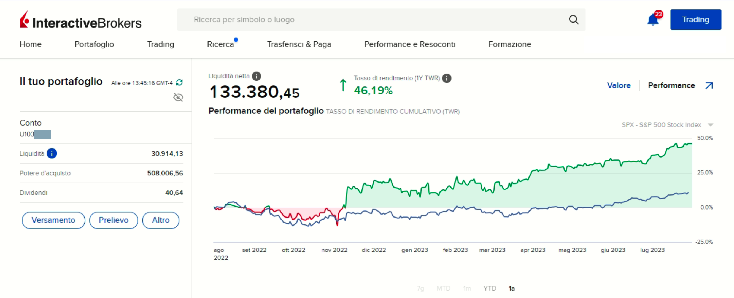Click the lug 2023 axis label
Viewport: 734px width, 298px height.
652,250
